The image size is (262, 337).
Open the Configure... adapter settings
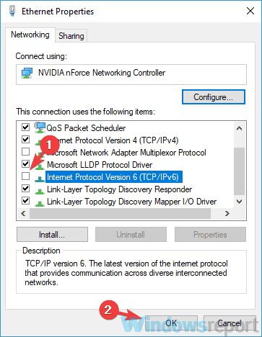(214, 97)
